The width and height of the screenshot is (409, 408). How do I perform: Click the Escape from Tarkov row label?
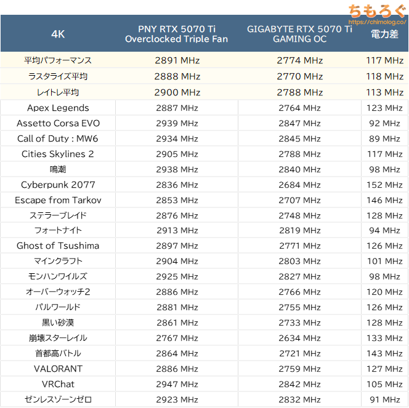[58, 200]
